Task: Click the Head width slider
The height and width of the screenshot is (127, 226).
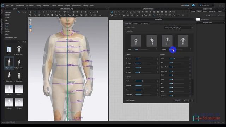Action: click(x=177, y=59)
